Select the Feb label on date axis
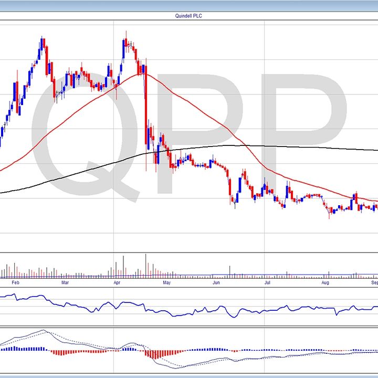This screenshot has width=378, height=378. point(15,282)
